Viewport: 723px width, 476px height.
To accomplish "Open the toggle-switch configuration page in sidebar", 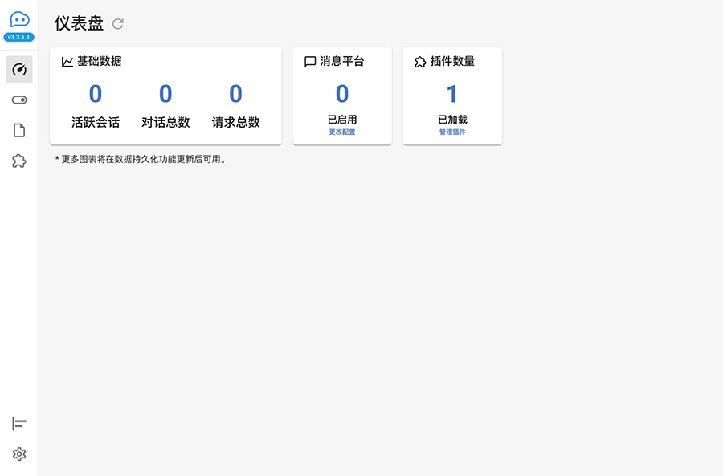I will [19, 100].
